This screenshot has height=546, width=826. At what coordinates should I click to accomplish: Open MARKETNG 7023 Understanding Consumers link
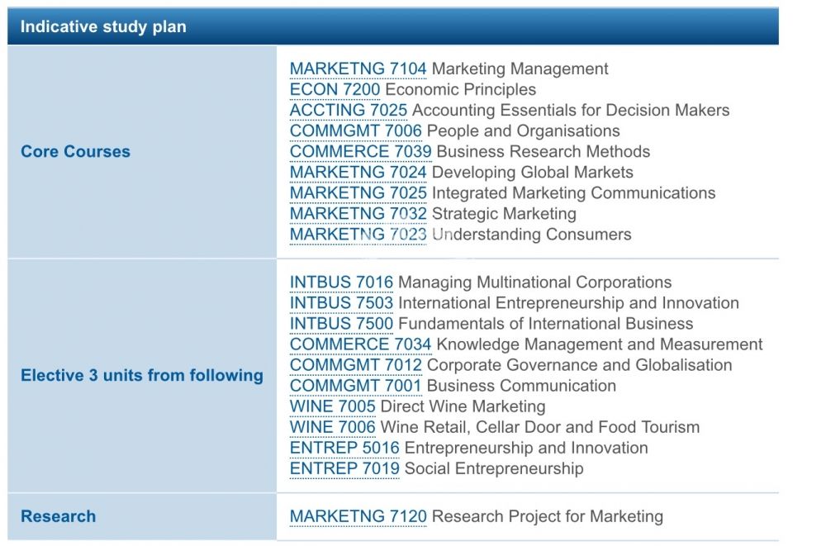pos(358,235)
